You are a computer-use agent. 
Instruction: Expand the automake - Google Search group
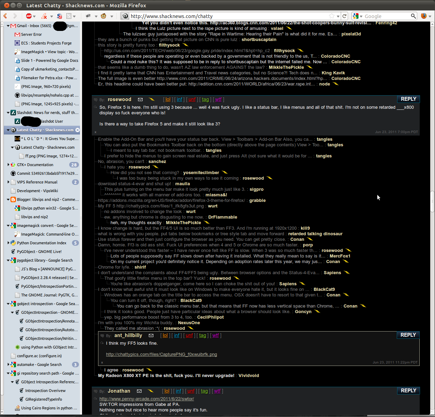click(8, 365)
